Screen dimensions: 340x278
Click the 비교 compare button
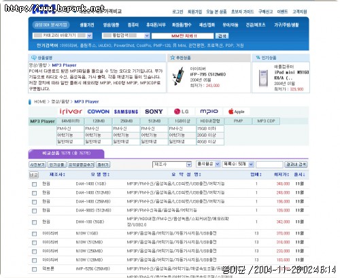34,175
